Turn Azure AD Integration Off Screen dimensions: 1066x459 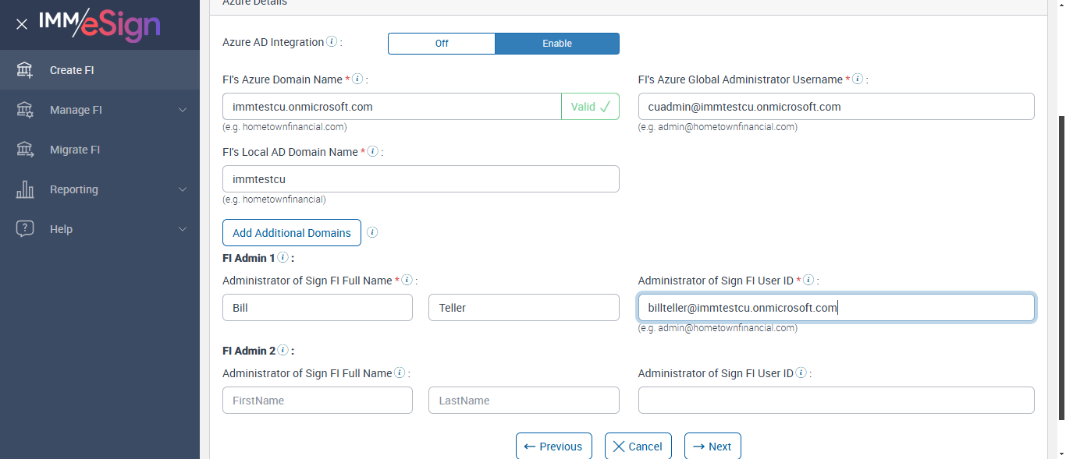442,44
